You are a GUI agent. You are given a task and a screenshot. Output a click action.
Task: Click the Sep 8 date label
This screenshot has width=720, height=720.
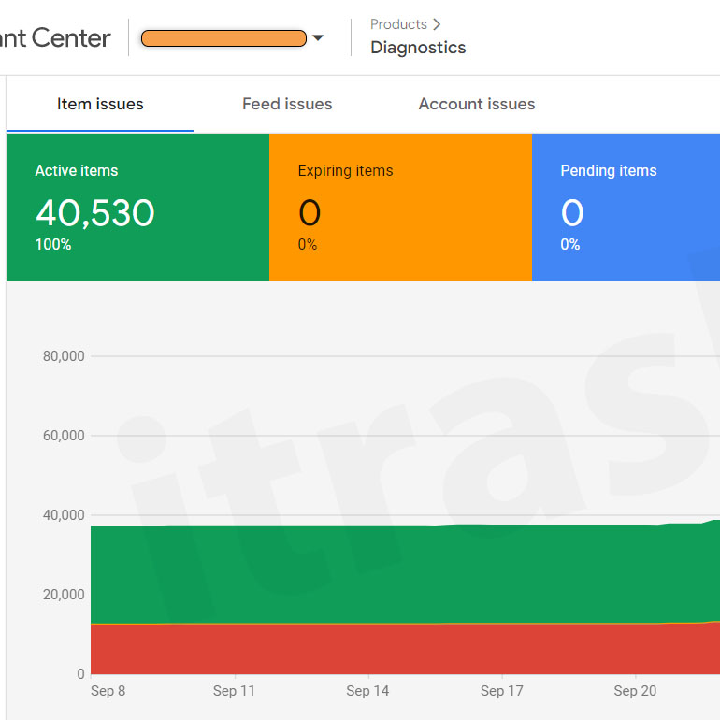pos(108,691)
